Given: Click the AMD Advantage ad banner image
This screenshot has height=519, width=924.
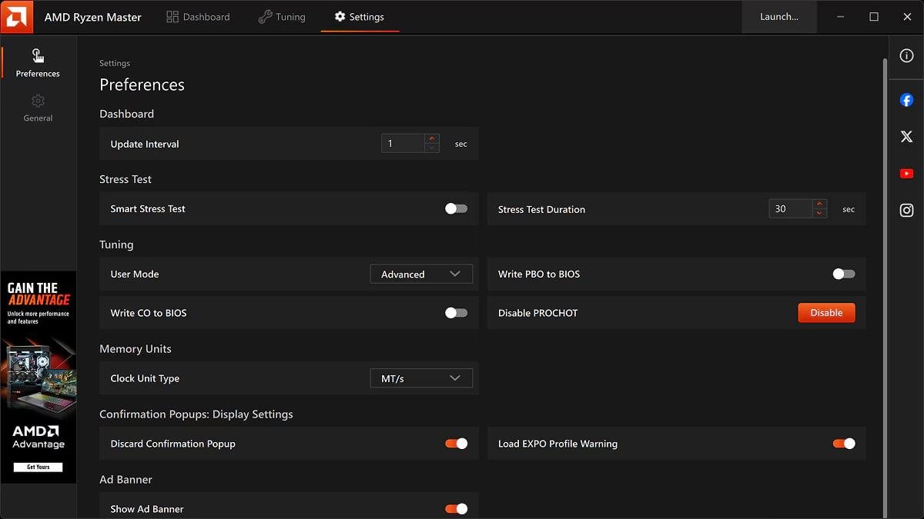Looking at the screenshot, I should (x=38, y=377).
